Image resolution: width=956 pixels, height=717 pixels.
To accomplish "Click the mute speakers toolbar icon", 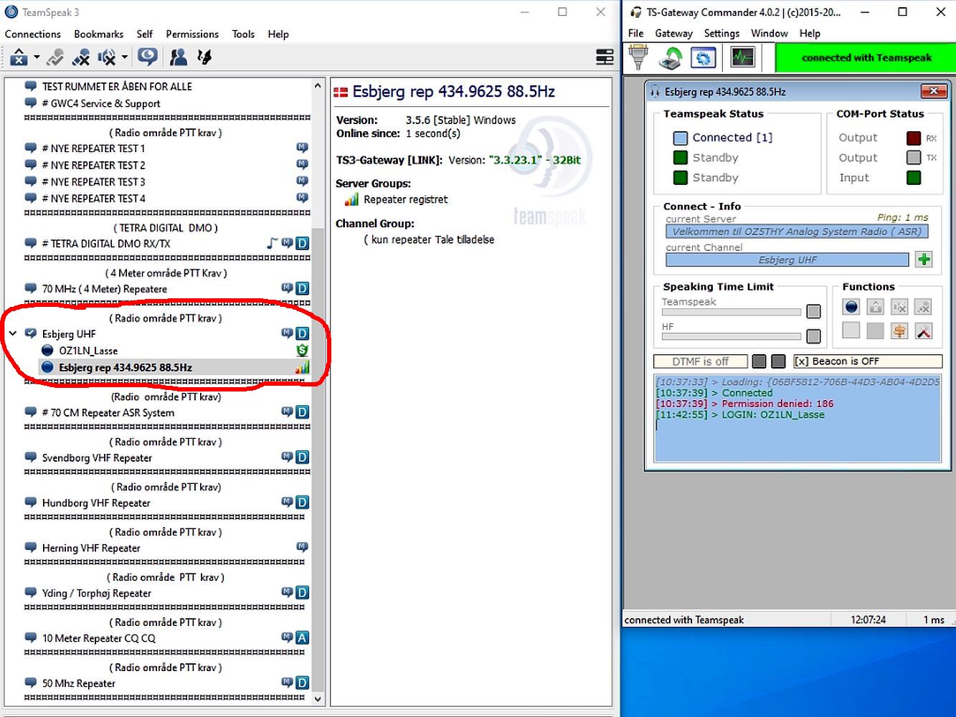I will coord(106,57).
